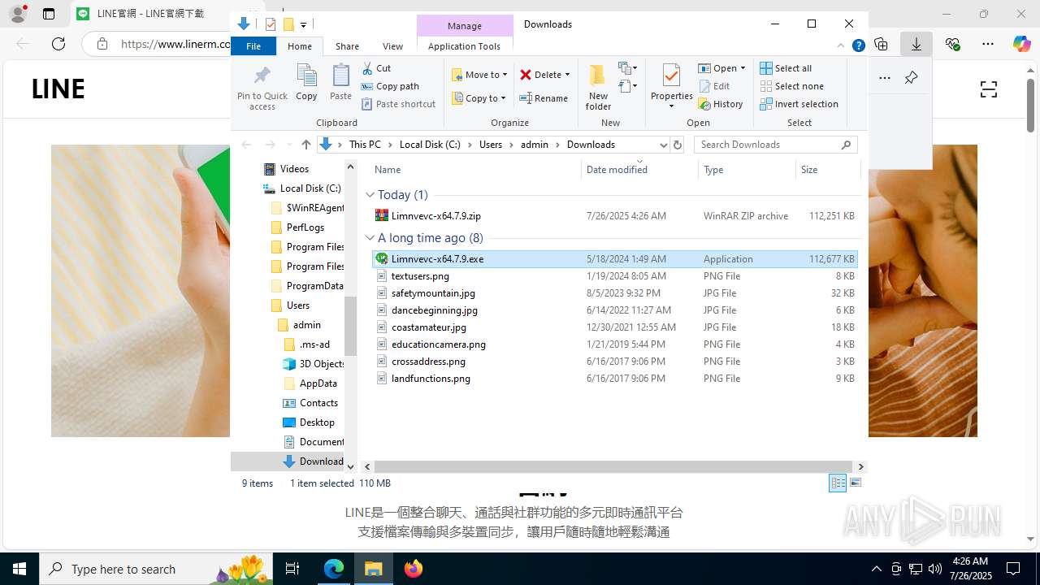Click History in Open group
The image size is (1040, 585).
tap(721, 104)
